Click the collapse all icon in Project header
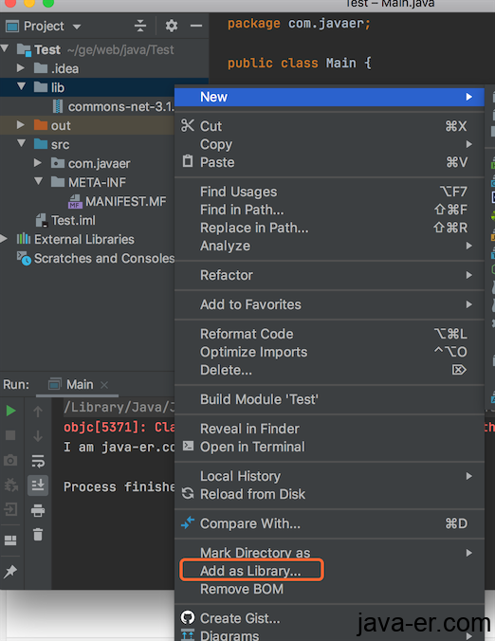The height and width of the screenshot is (641, 495). pyautogui.click(x=140, y=26)
